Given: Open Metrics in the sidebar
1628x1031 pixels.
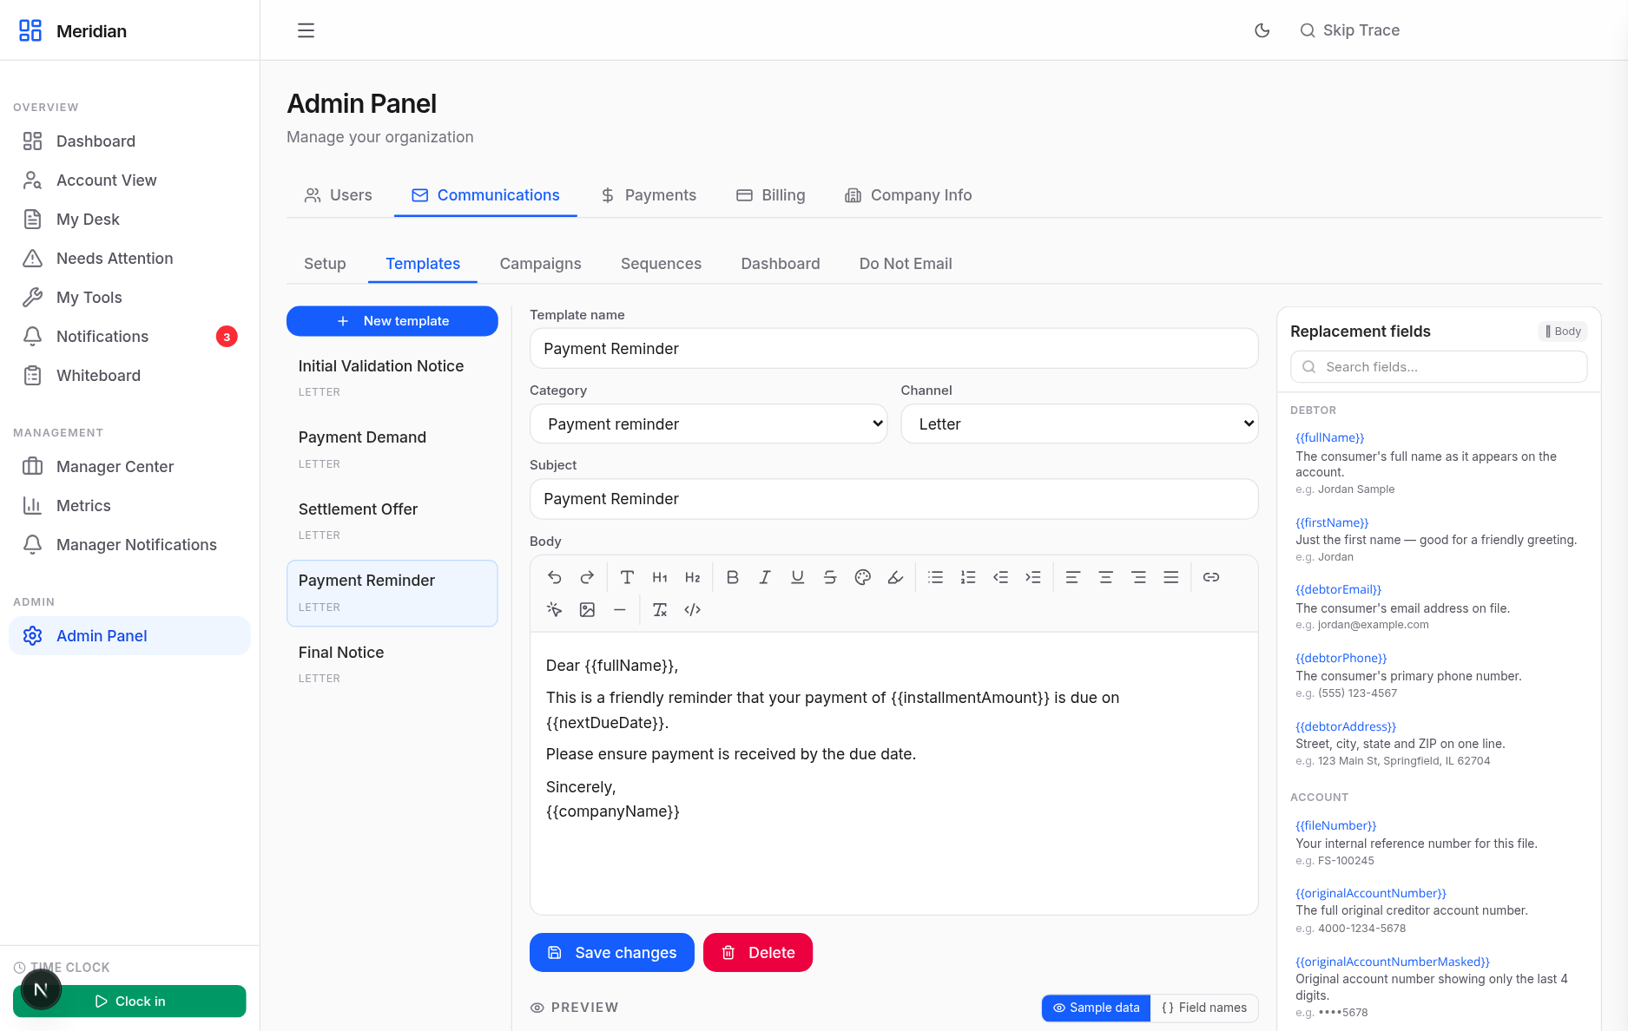Looking at the screenshot, I should click(129, 506).
